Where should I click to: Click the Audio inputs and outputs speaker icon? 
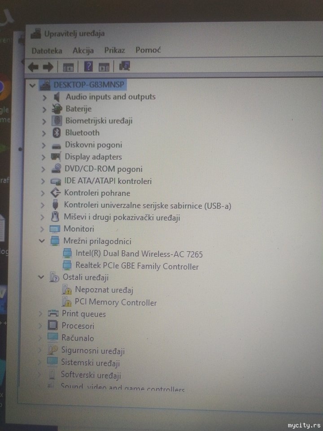[x=57, y=97]
